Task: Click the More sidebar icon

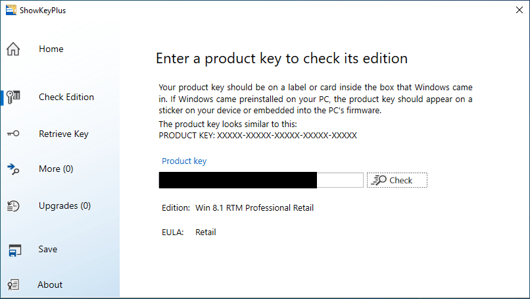Action: coord(13,169)
